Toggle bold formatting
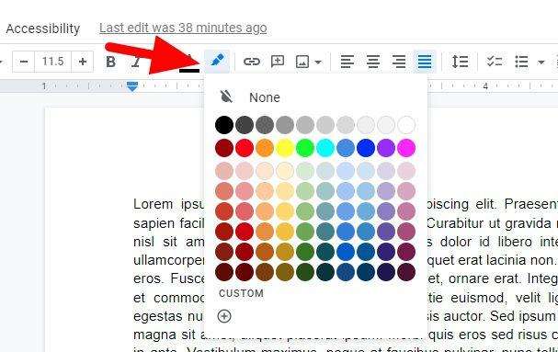Image resolution: width=558 pixels, height=352 pixels. click(x=110, y=62)
